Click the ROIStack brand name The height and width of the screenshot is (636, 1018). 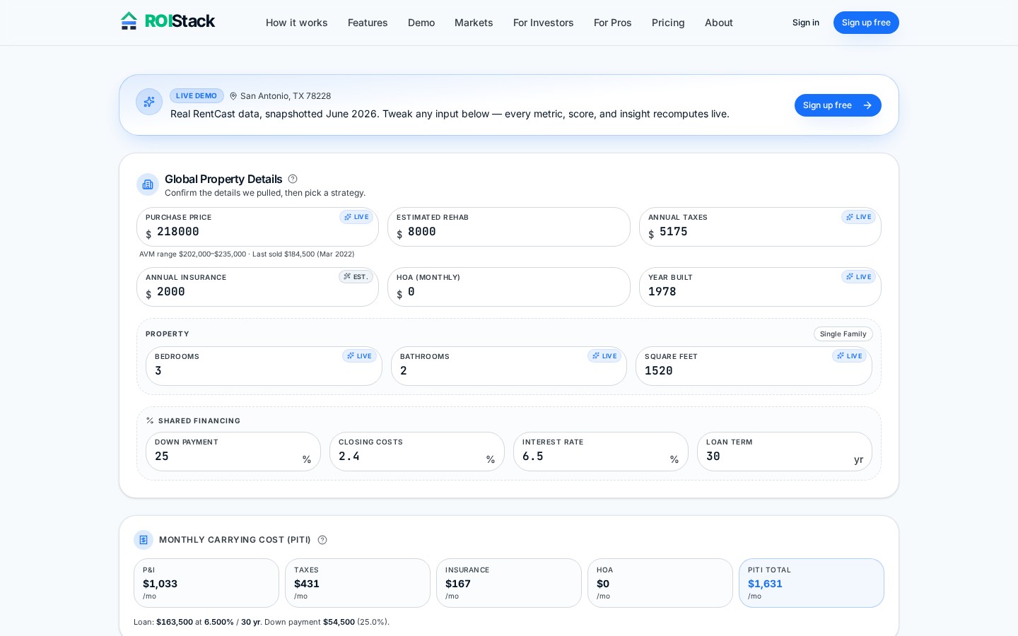(180, 21)
